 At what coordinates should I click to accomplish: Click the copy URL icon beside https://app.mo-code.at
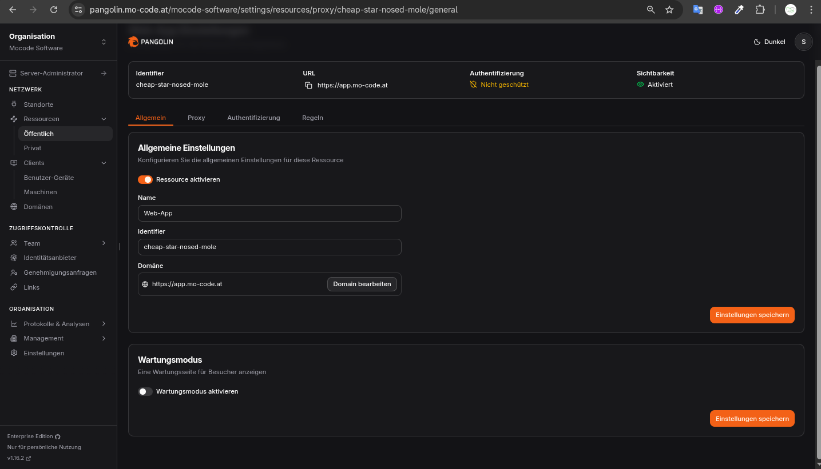[308, 85]
